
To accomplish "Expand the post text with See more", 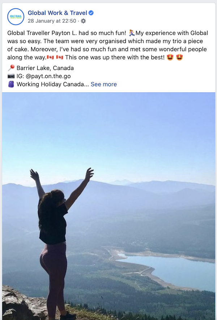I will point(104,84).
